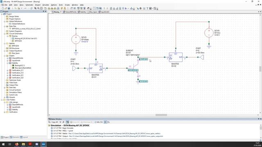Expand the Wizards tree node

(x=5, y=97)
